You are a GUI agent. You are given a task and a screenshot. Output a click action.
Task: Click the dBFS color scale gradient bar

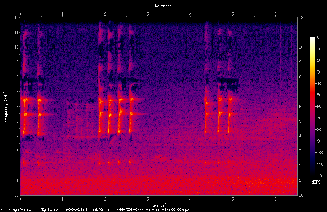tap(312, 107)
